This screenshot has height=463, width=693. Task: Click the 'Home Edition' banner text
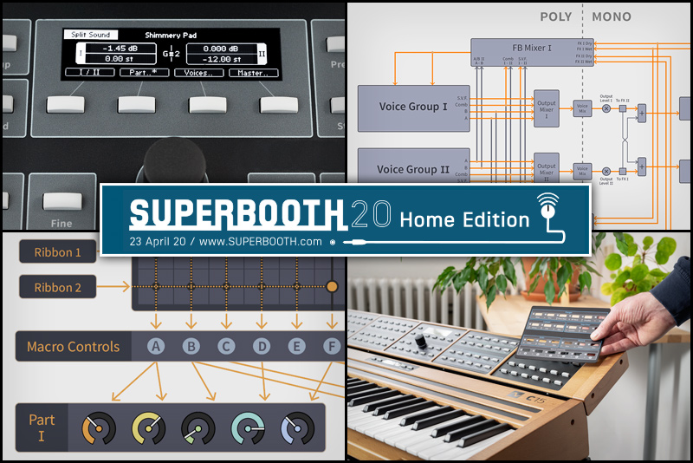coord(464,219)
